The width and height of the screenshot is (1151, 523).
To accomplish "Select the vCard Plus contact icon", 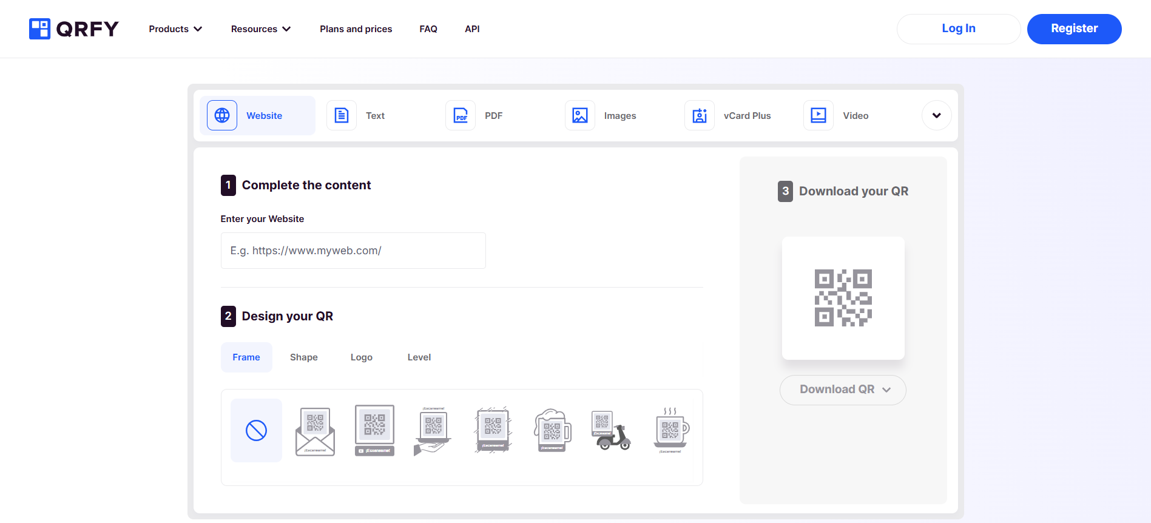I will click(700, 115).
